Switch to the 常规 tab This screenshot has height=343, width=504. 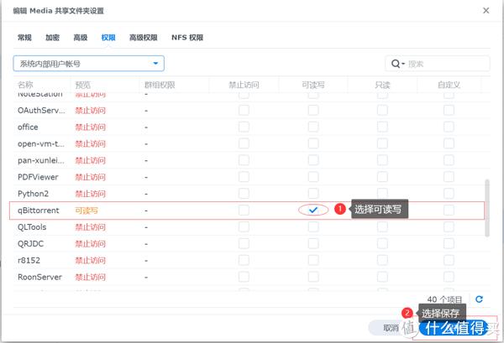pyautogui.click(x=24, y=38)
